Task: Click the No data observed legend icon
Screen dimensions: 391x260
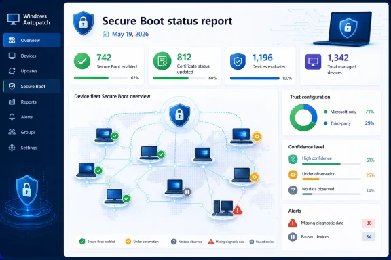Action: [174, 242]
